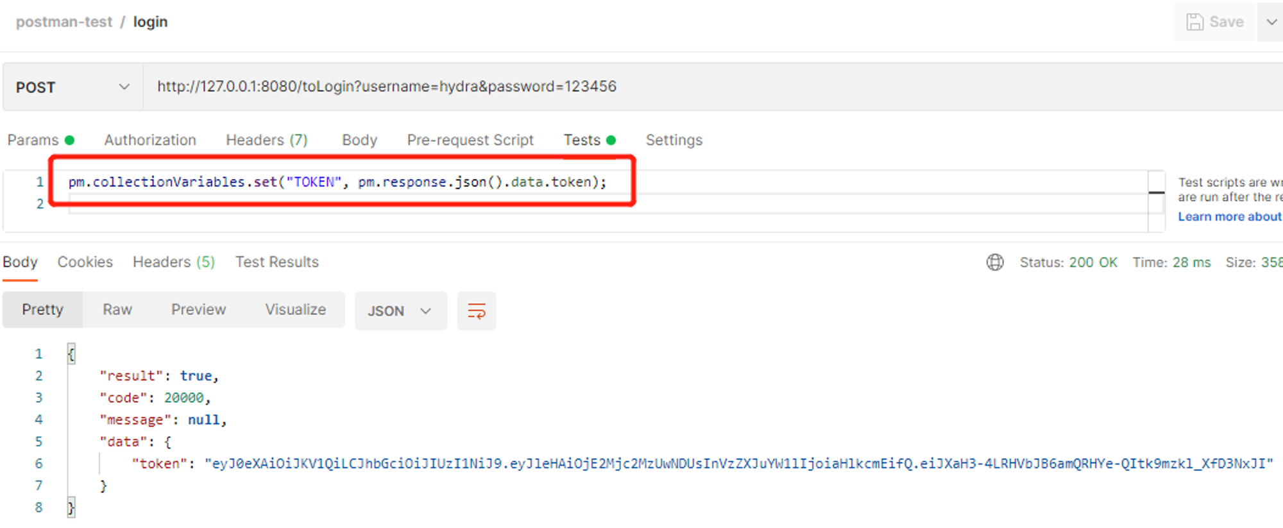The width and height of the screenshot is (1283, 528).
Task: Select the Visualize view
Action: (296, 310)
